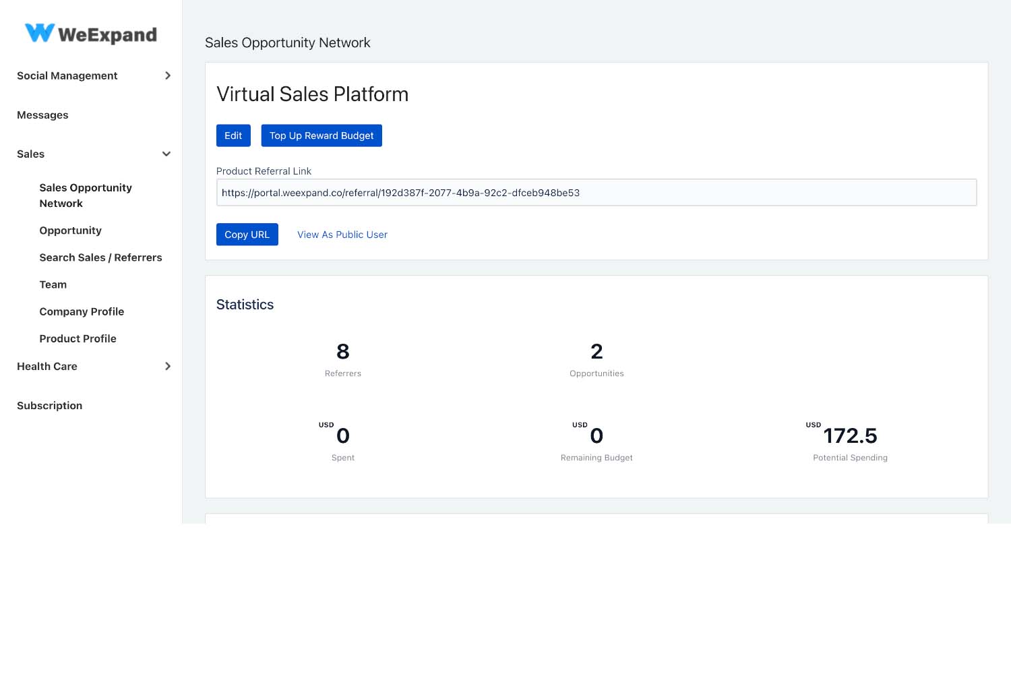The width and height of the screenshot is (1011, 674).
Task: Open the Subscription sidebar item
Action: [x=49, y=406]
